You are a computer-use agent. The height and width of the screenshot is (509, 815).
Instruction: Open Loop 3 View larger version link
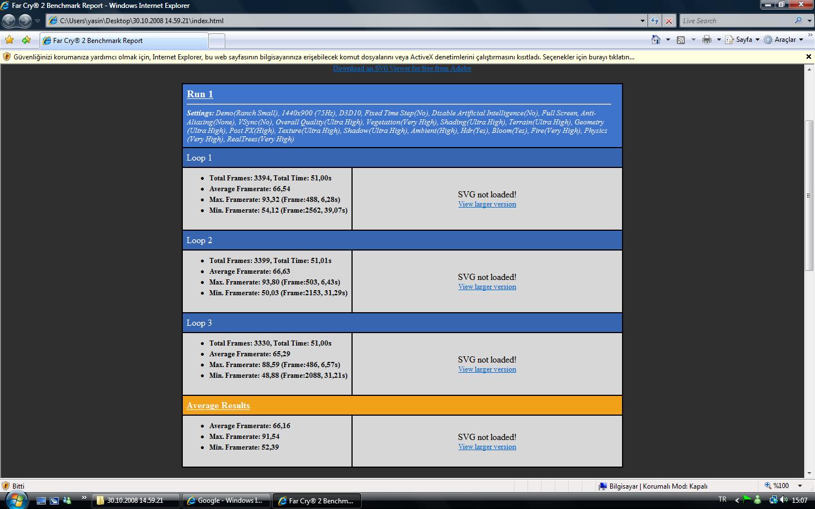tap(487, 369)
